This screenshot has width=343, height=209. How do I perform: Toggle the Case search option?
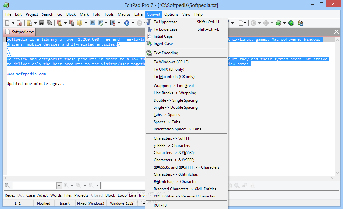(x=30, y=195)
